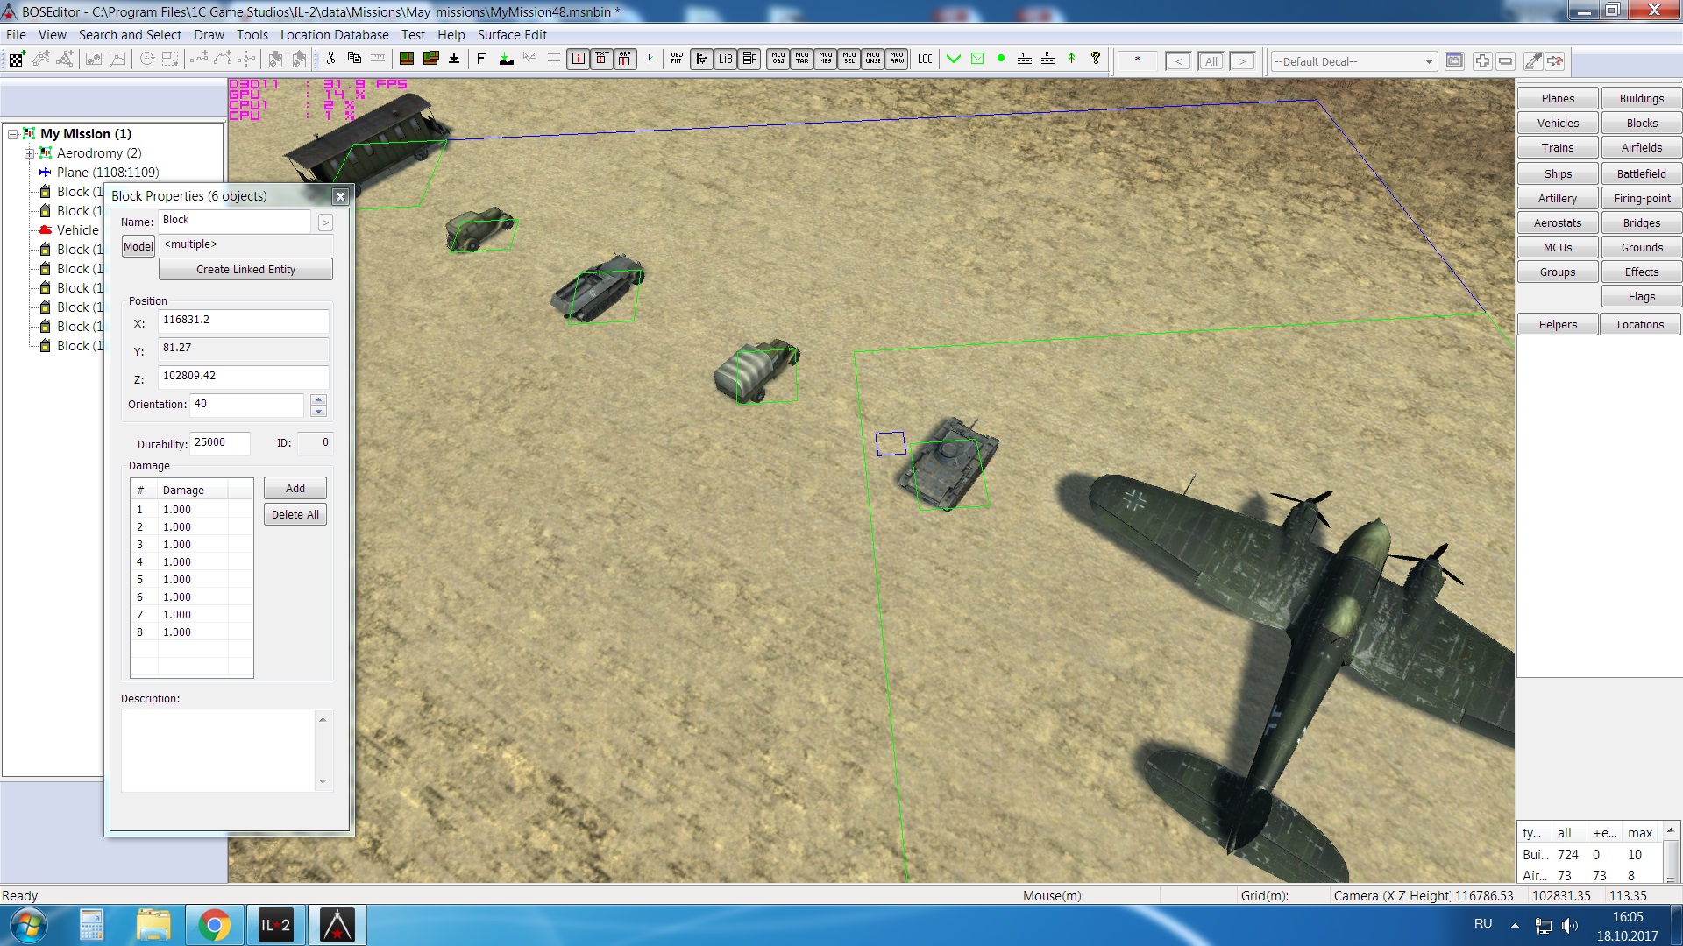Click Delete All damage button
The image size is (1683, 946).
click(295, 514)
